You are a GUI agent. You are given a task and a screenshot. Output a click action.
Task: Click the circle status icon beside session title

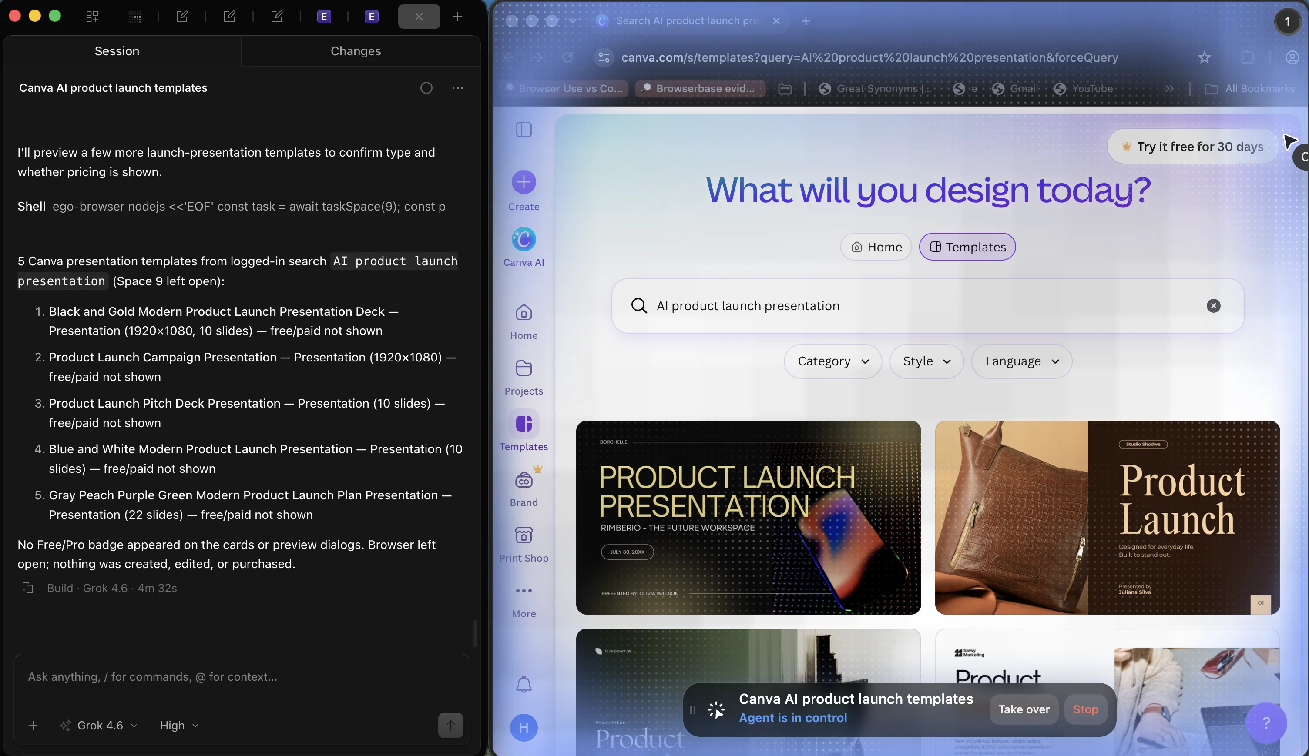426,88
